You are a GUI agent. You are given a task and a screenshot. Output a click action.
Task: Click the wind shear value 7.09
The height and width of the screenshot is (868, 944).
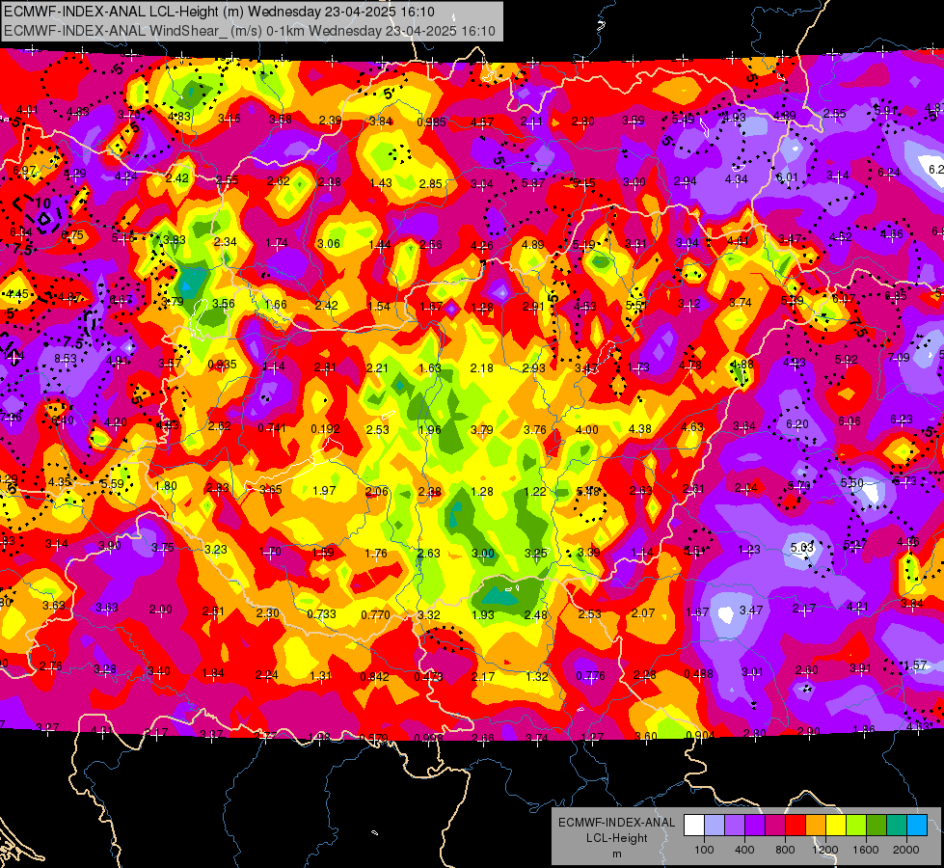tap(899, 358)
